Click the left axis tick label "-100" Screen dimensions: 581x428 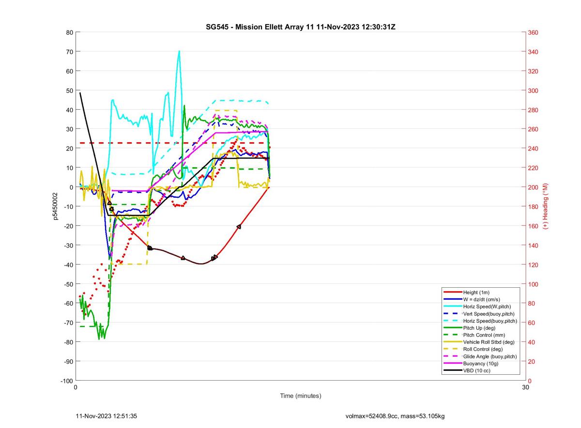click(x=67, y=381)
